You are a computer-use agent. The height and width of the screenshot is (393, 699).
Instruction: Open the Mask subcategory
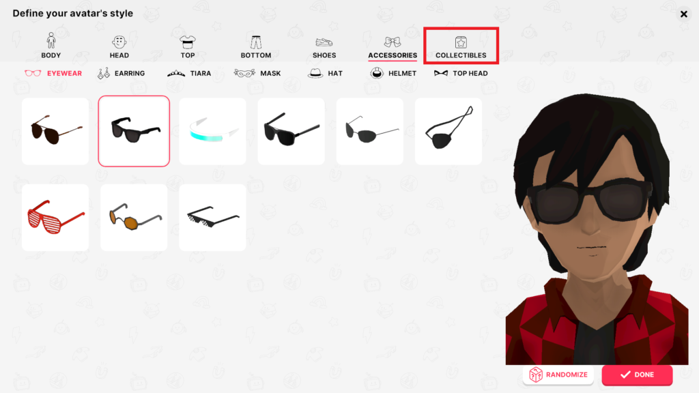pyautogui.click(x=257, y=73)
